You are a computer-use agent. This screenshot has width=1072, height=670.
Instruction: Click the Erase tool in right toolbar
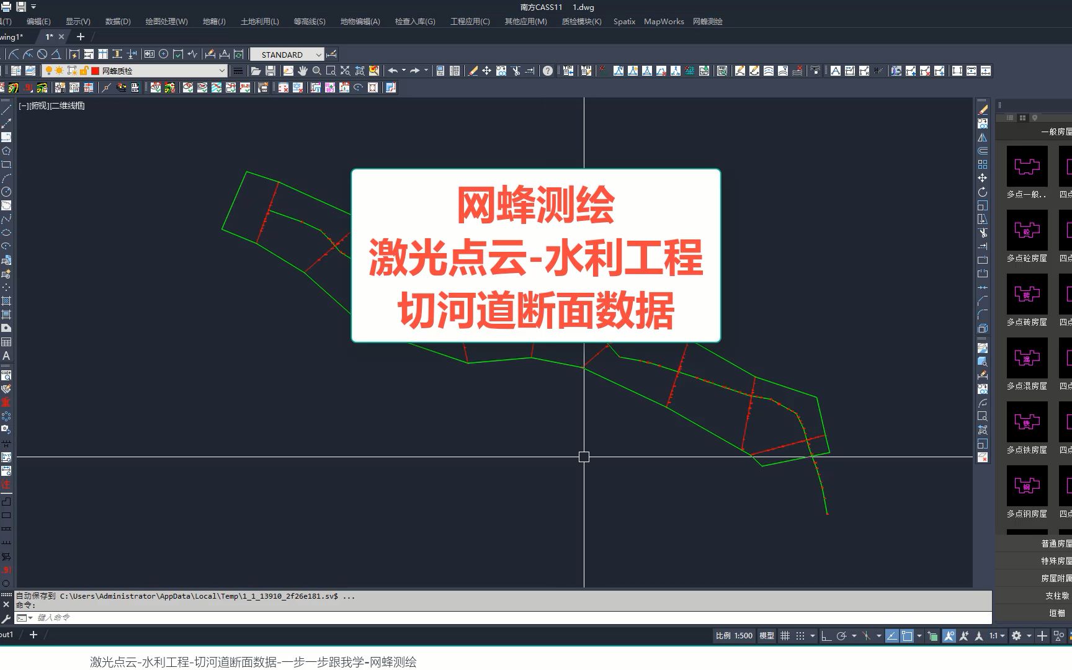(x=983, y=110)
